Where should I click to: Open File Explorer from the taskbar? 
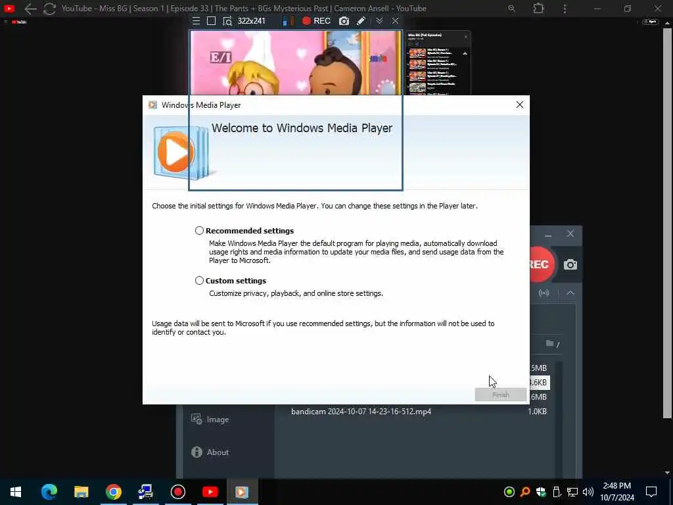point(81,492)
